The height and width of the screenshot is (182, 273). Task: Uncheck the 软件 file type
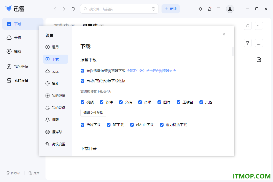click(102, 102)
